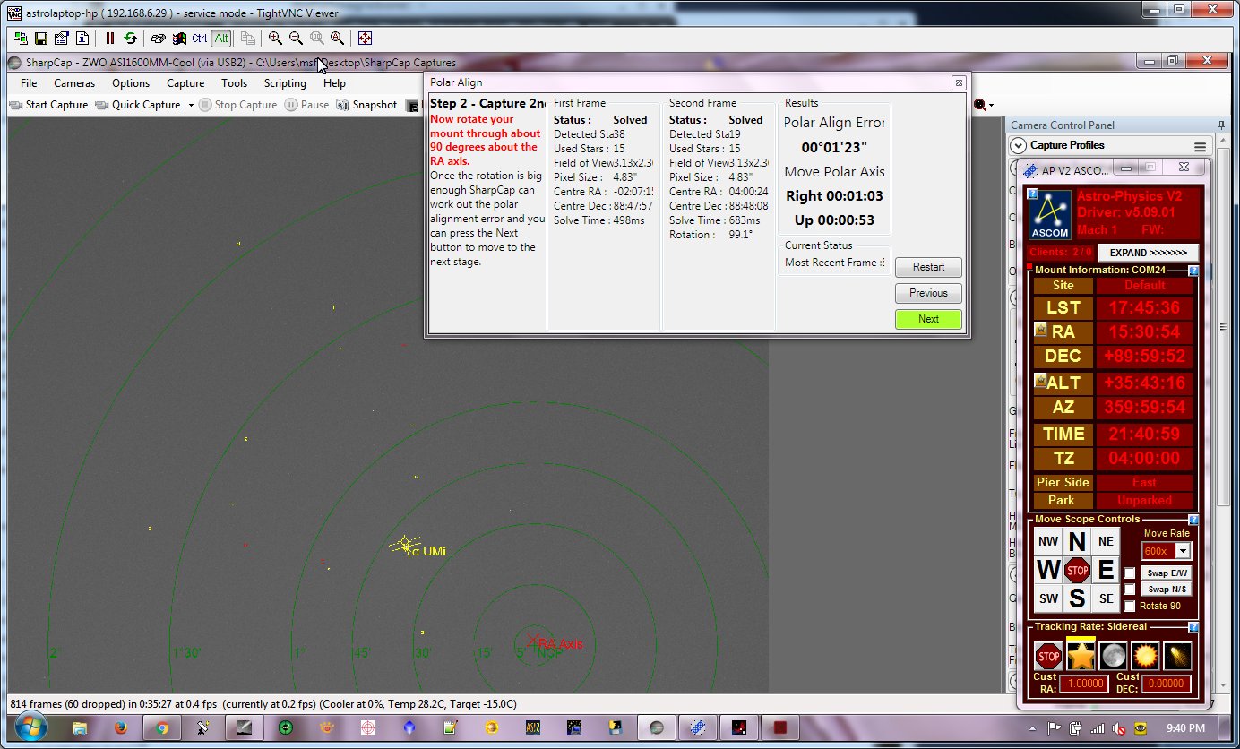
Task: Click the Restart button in Polar Align
Action: pyautogui.click(x=928, y=267)
